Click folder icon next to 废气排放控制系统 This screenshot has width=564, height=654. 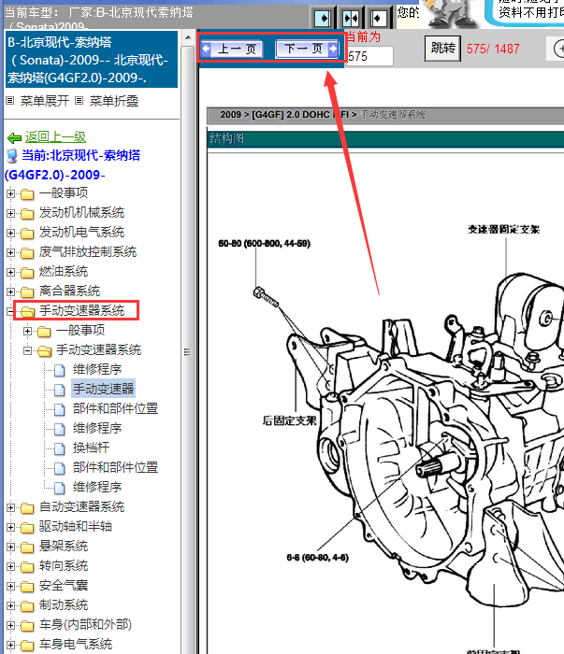click(27, 253)
